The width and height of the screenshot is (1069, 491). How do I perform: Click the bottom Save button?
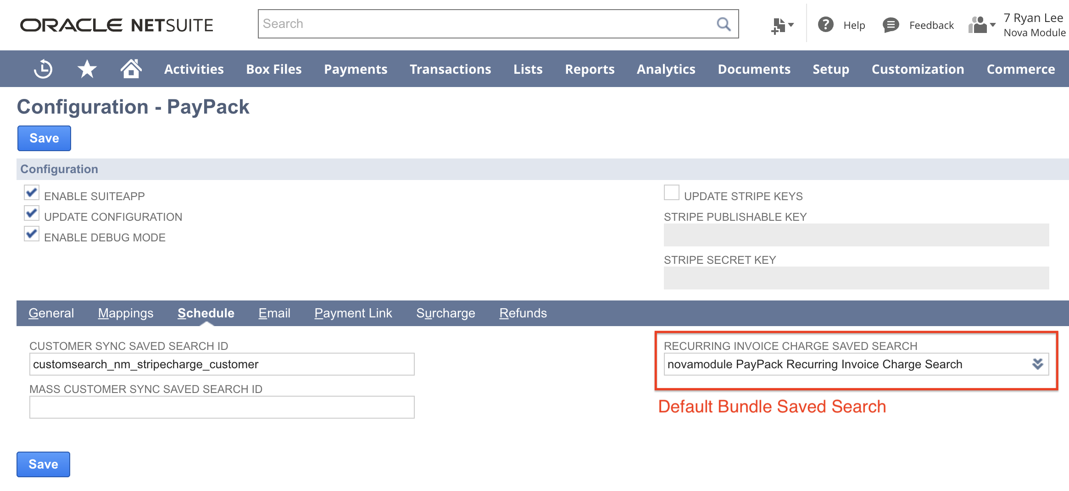(x=43, y=464)
